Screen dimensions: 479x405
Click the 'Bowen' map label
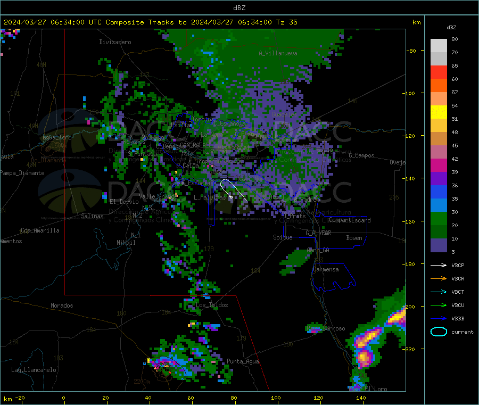(x=354, y=238)
